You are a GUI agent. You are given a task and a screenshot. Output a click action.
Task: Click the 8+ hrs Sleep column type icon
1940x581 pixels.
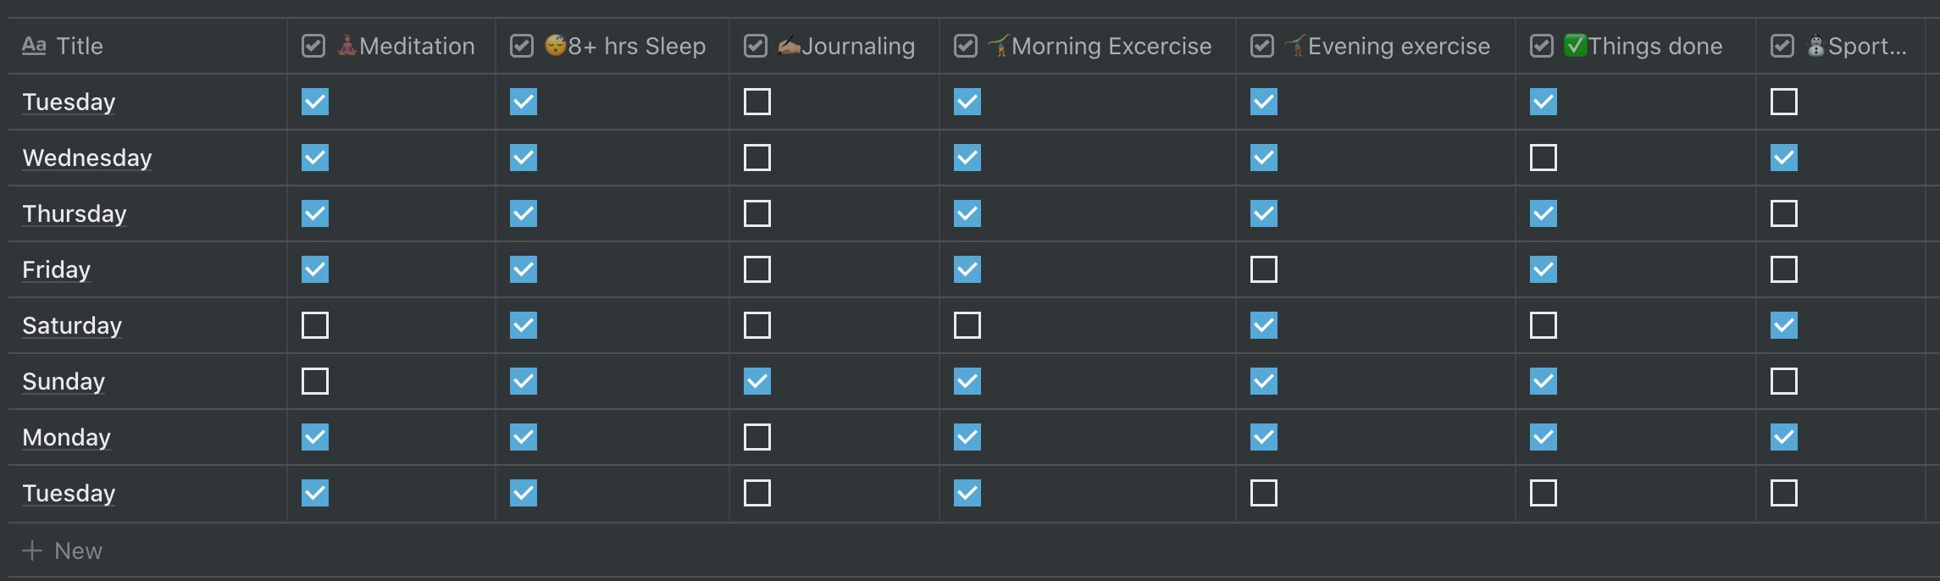click(522, 46)
